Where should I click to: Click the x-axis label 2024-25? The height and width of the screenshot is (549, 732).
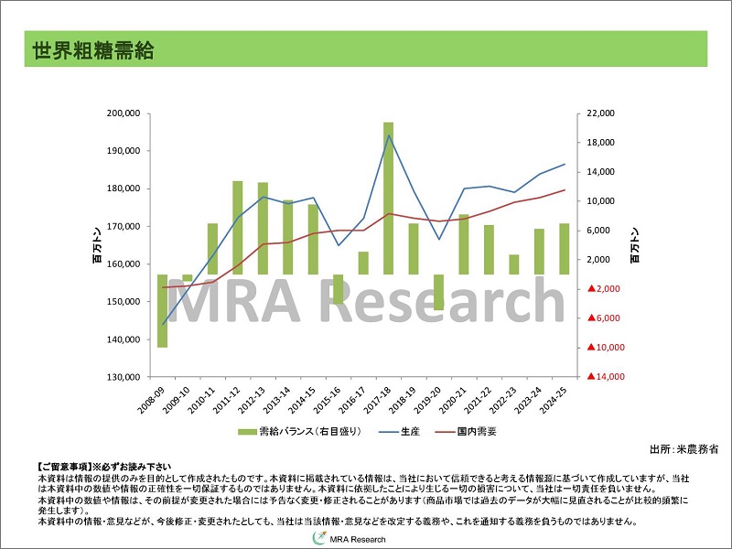[x=554, y=400]
